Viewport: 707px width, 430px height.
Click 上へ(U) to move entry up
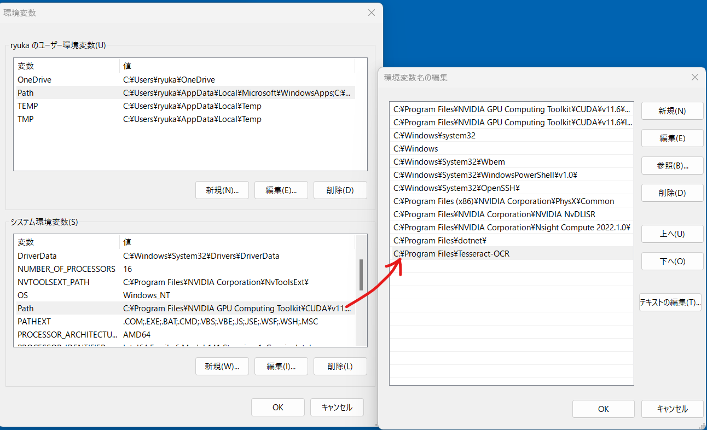tap(672, 234)
